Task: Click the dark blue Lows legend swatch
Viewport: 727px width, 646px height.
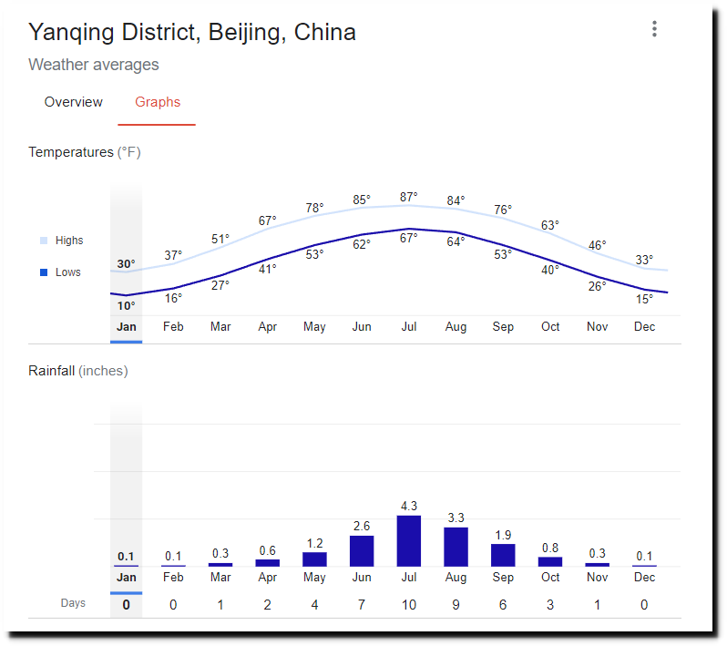Action: click(x=44, y=272)
